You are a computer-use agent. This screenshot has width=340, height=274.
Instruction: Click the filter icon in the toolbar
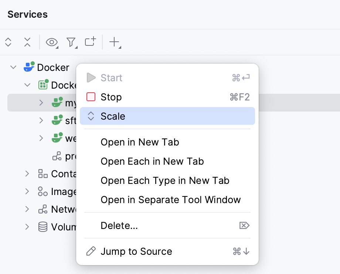click(70, 42)
